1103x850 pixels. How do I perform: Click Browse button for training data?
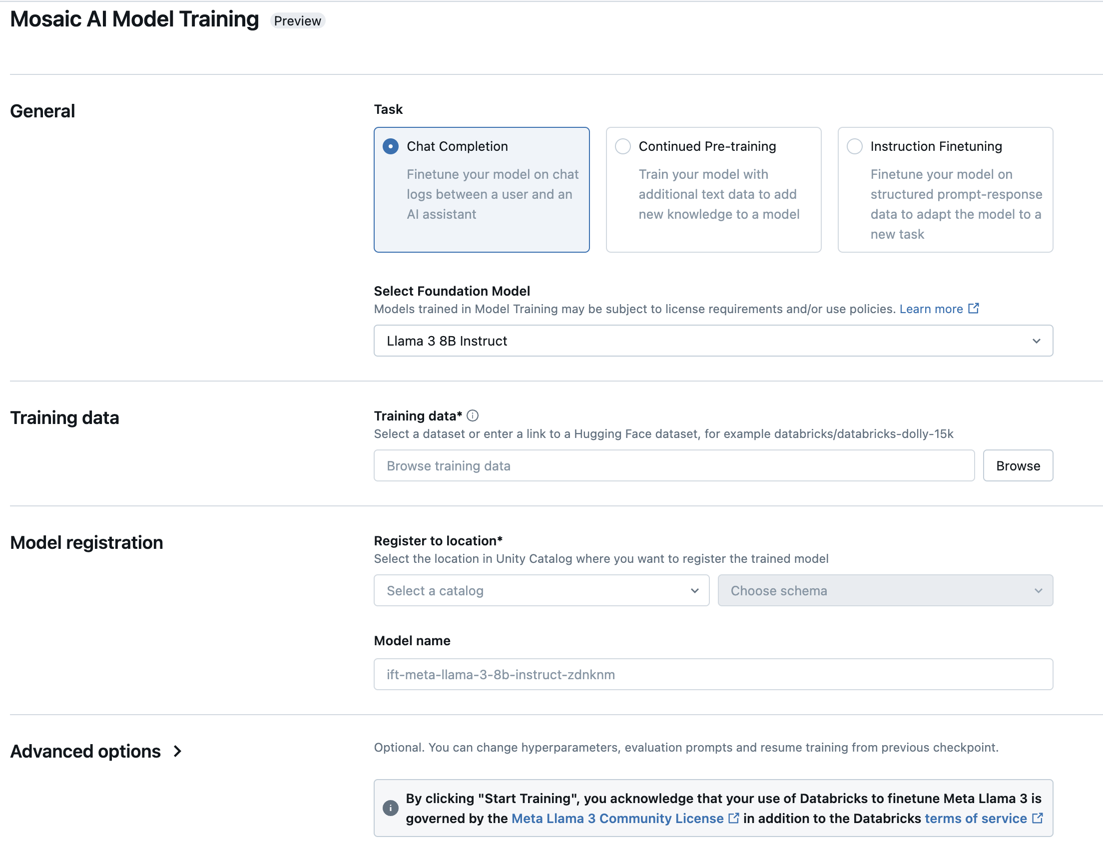tap(1018, 464)
